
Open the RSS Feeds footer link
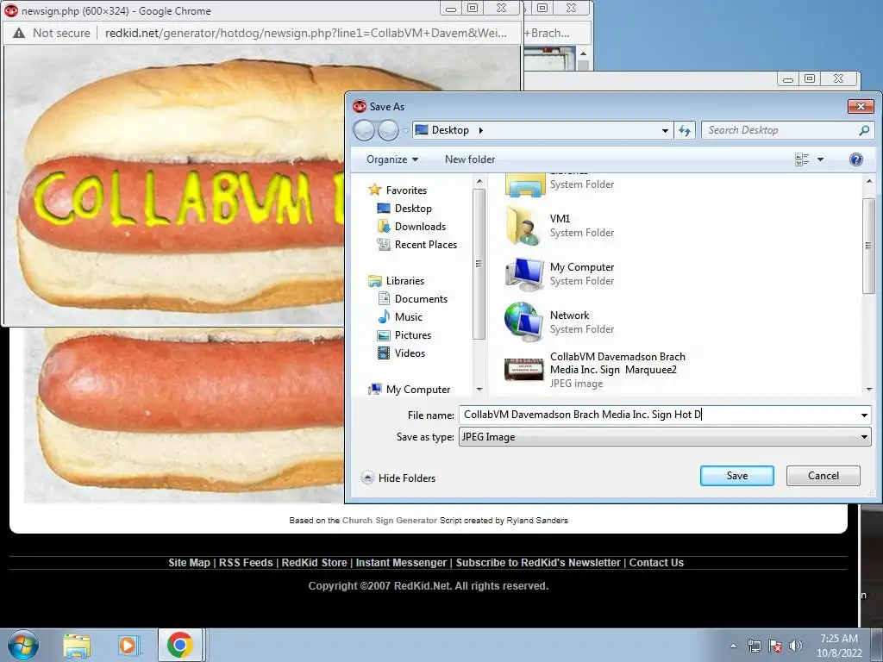click(246, 562)
